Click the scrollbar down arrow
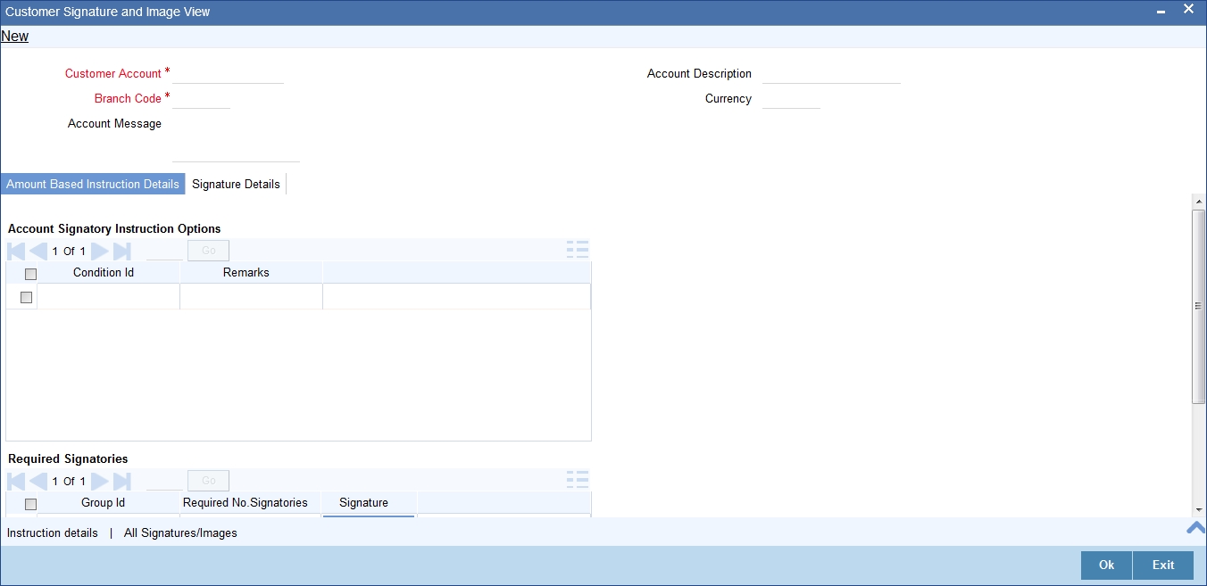The height and width of the screenshot is (586, 1207). click(1199, 509)
